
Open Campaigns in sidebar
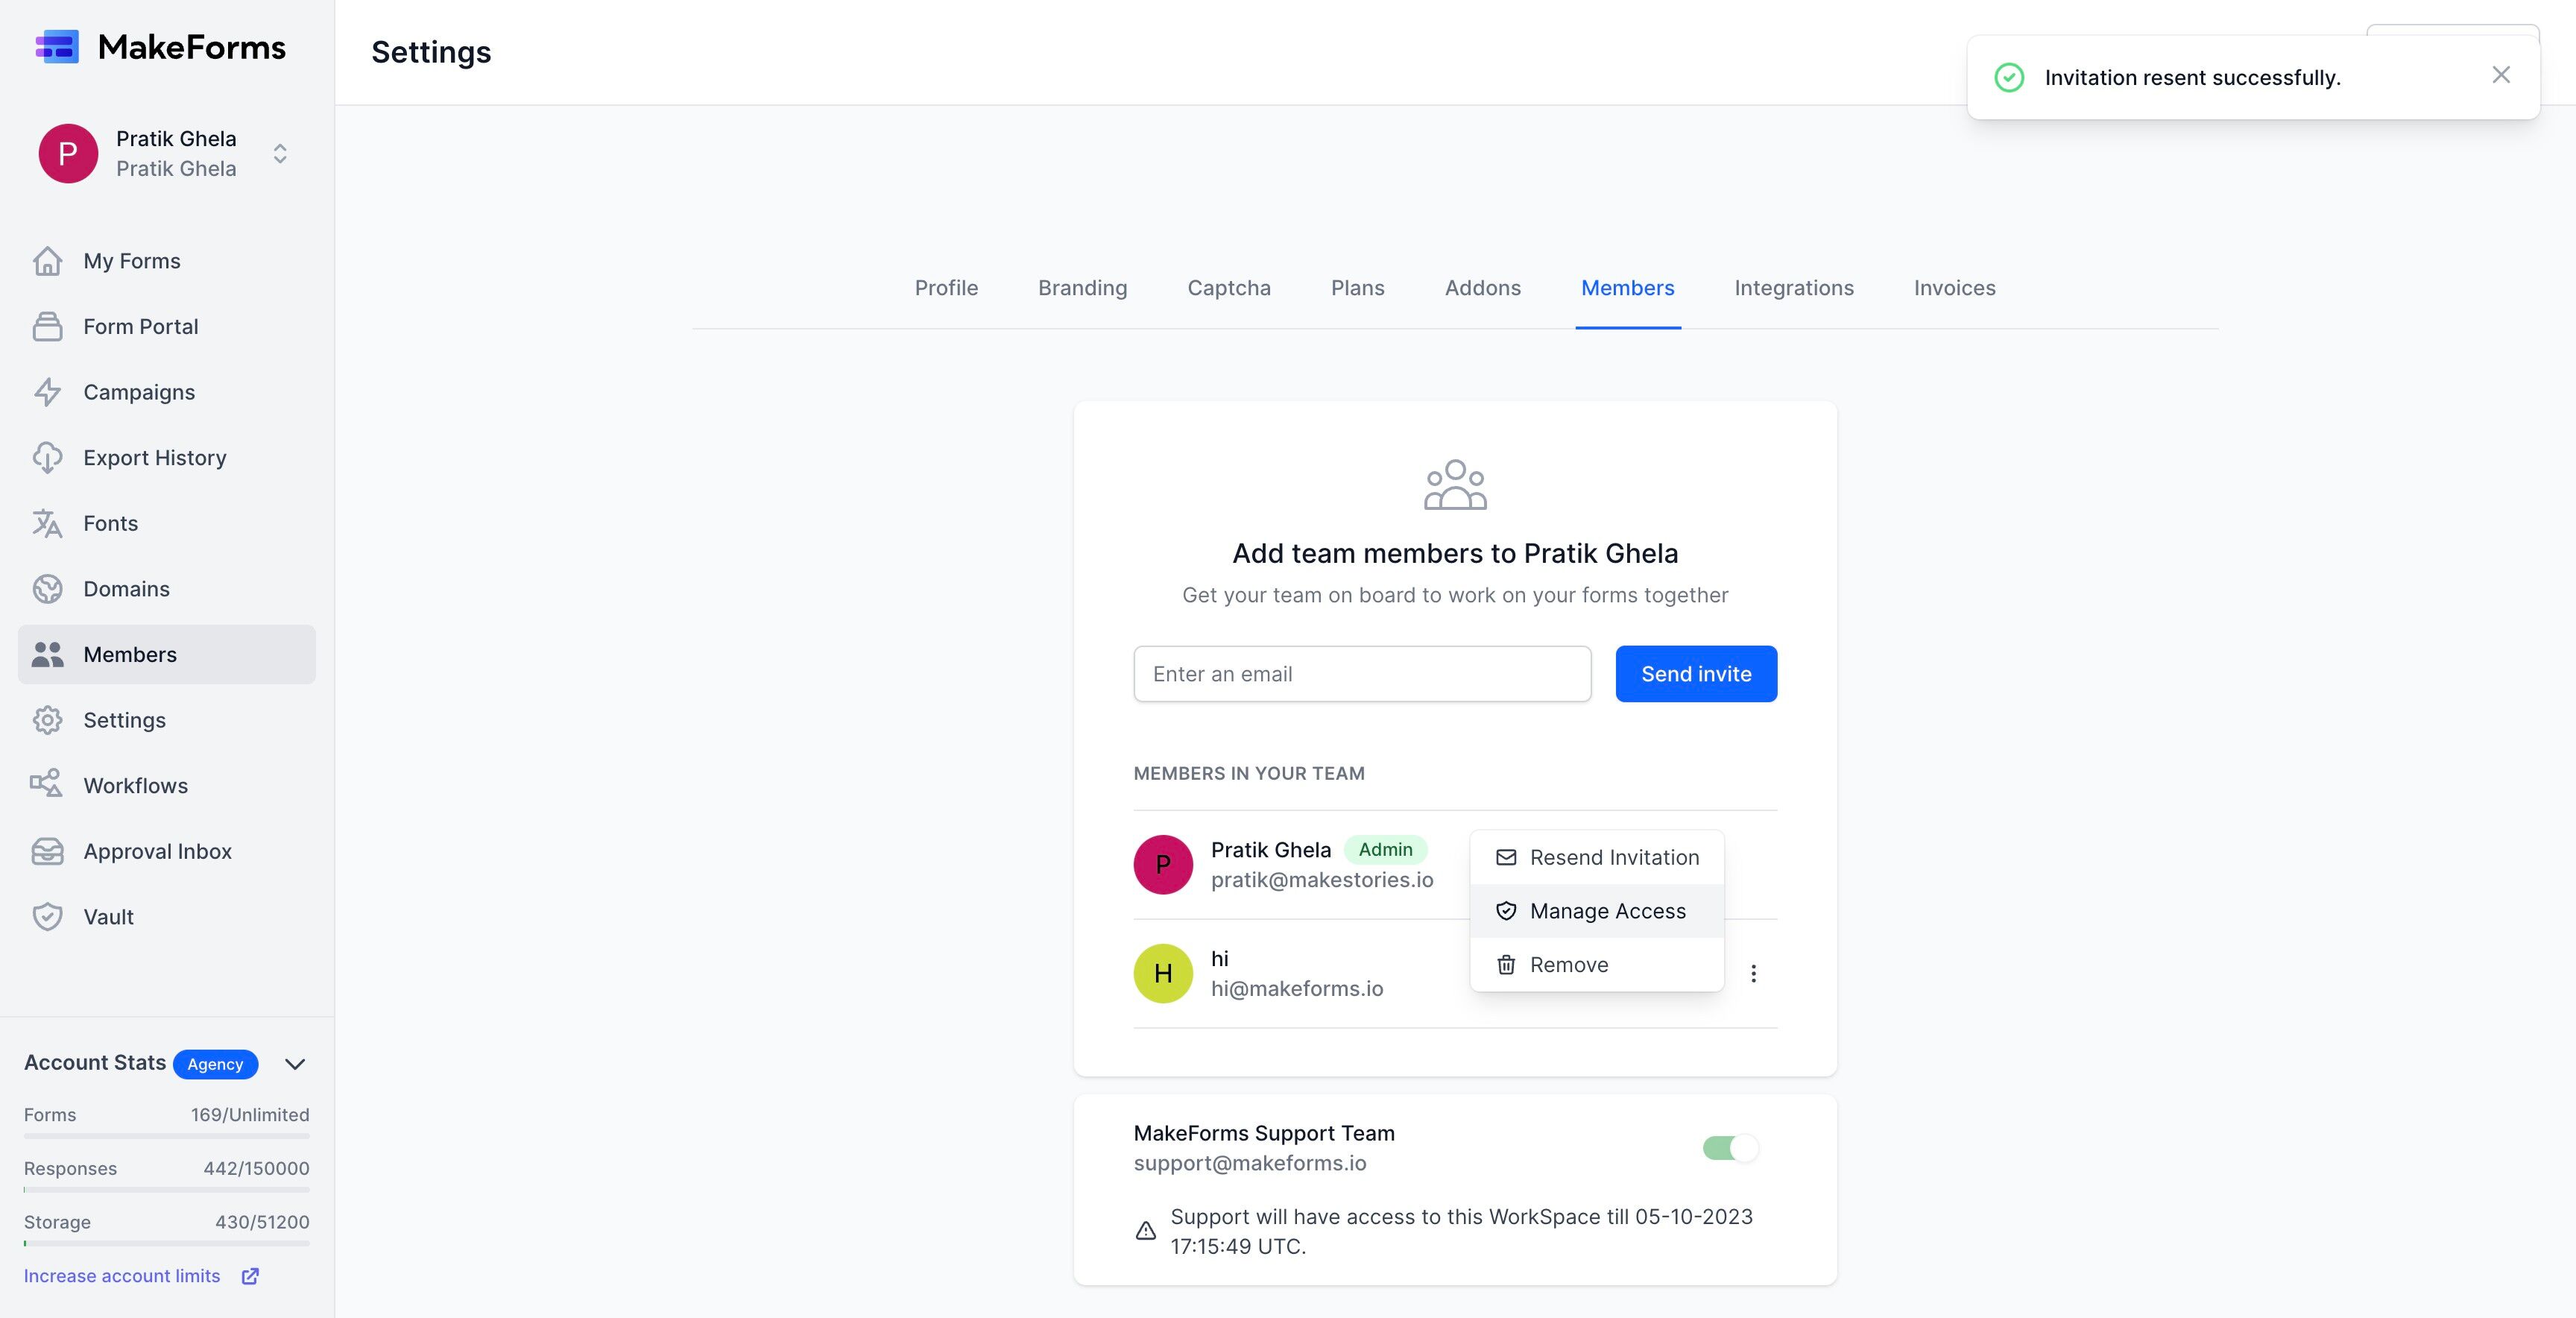click(x=167, y=392)
